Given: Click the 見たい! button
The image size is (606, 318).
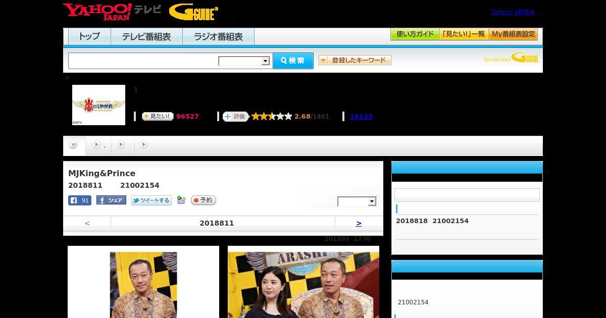Looking at the screenshot, I should point(158,117).
